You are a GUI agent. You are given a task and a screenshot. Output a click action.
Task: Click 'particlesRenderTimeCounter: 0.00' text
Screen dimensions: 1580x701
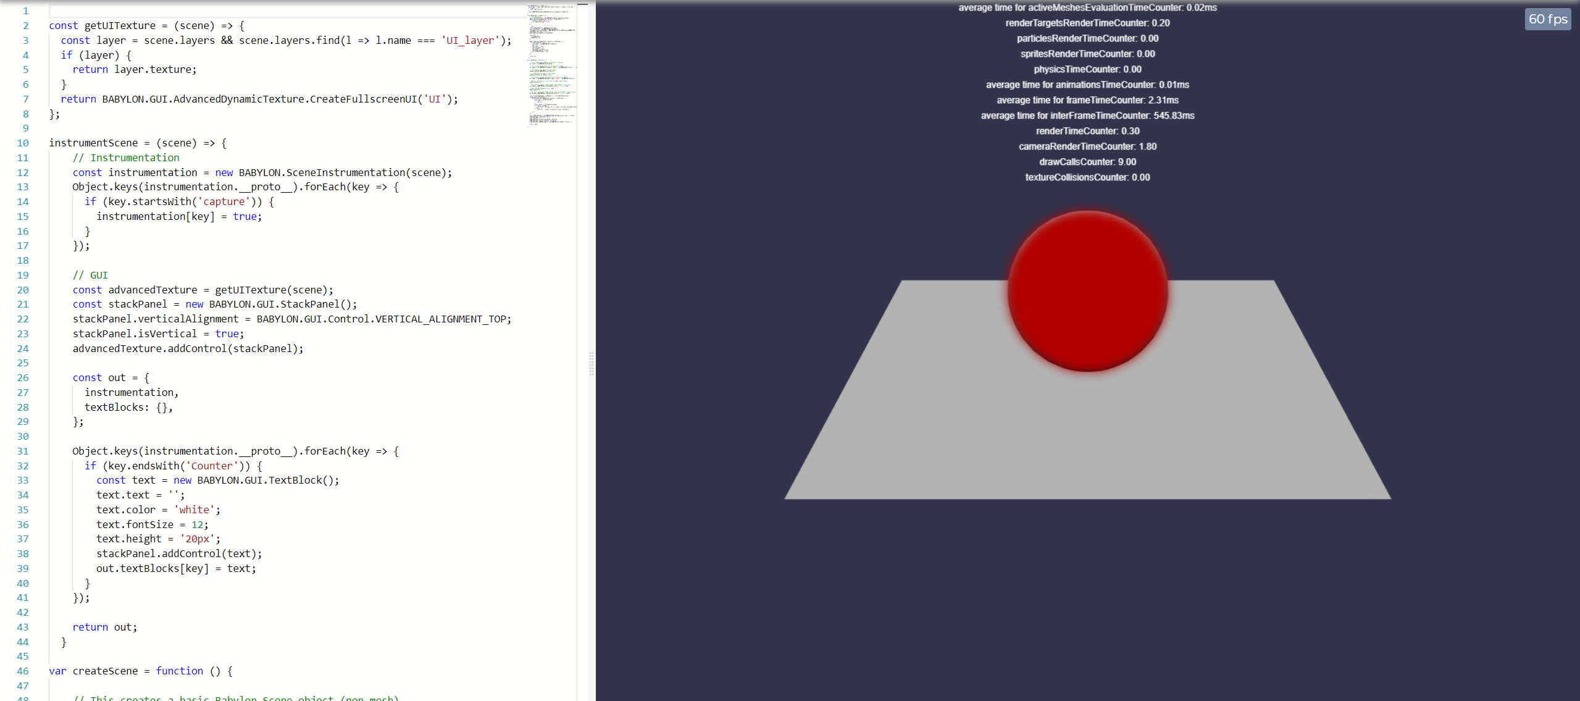[1087, 38]
